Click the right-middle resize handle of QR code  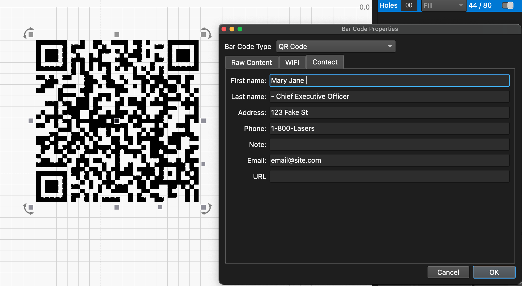(x=203, y=121)
